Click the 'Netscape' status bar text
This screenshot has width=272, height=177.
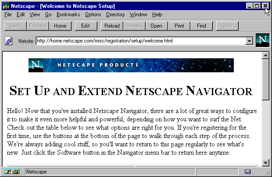pos(36,172)
